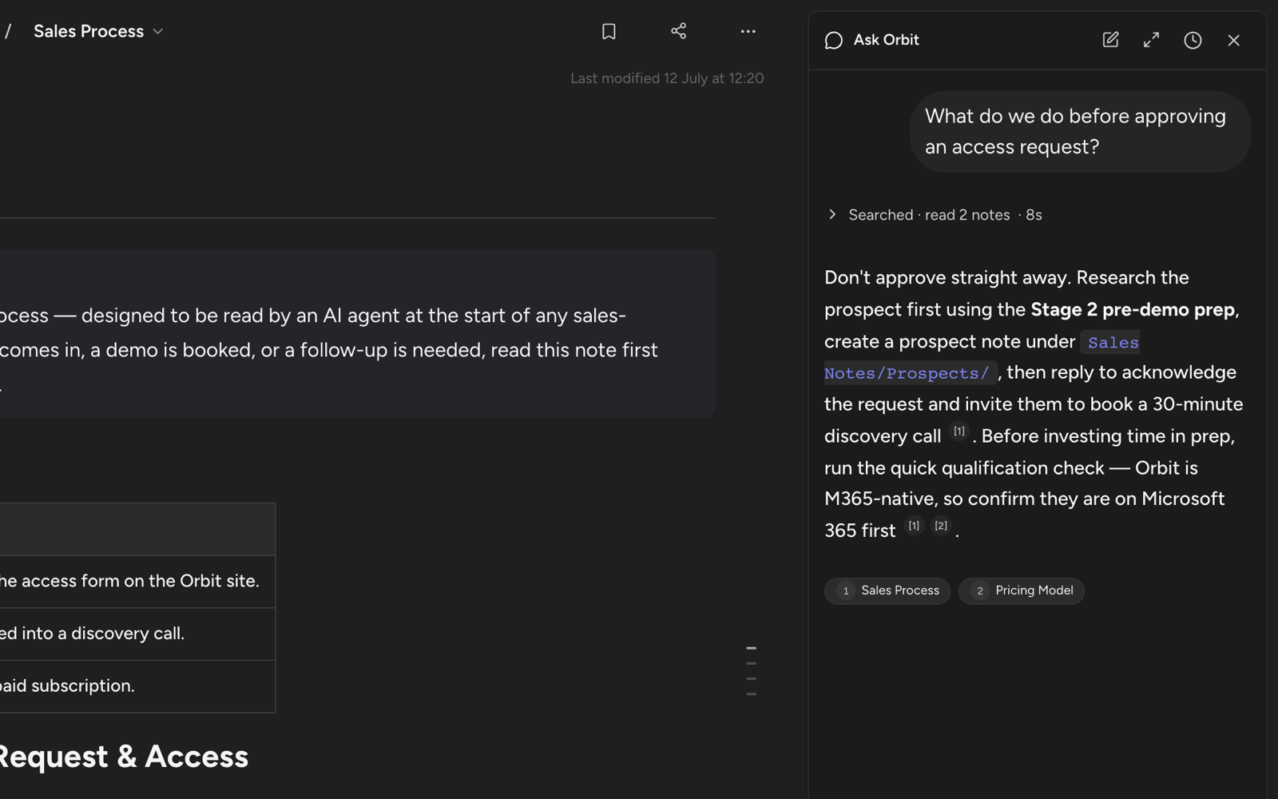This screenshot has width=1278, height=799.
Task: Open the Pricing Model source chip
Action: [1022, 590]
